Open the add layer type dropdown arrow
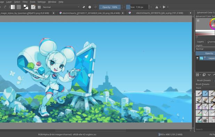215x137 pixels. tap(200, 75)
